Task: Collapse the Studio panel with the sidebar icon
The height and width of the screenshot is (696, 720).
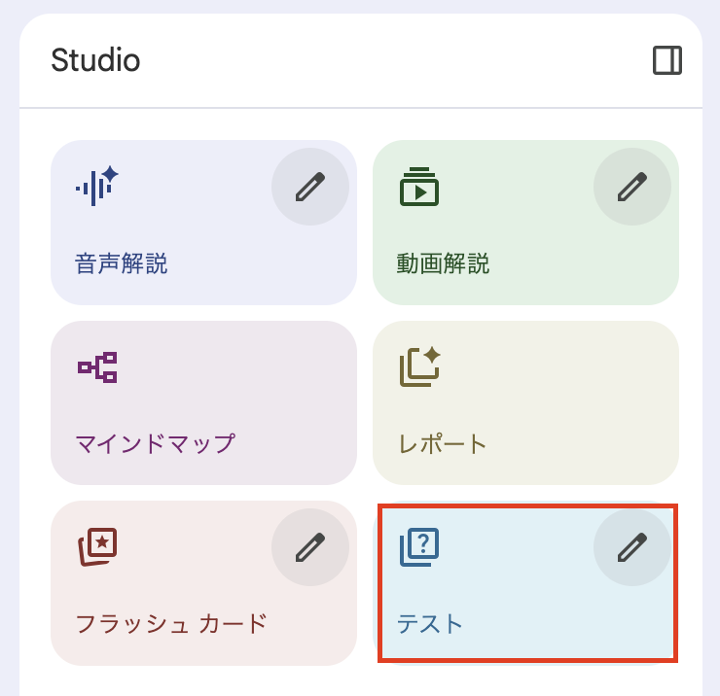Action: tap(667, 60)
